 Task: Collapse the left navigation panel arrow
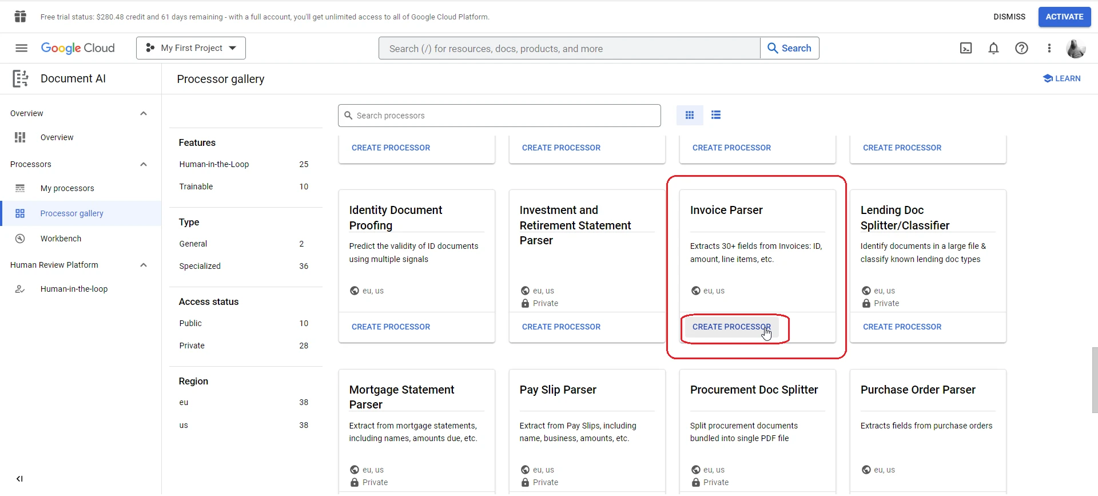(19, 479)
